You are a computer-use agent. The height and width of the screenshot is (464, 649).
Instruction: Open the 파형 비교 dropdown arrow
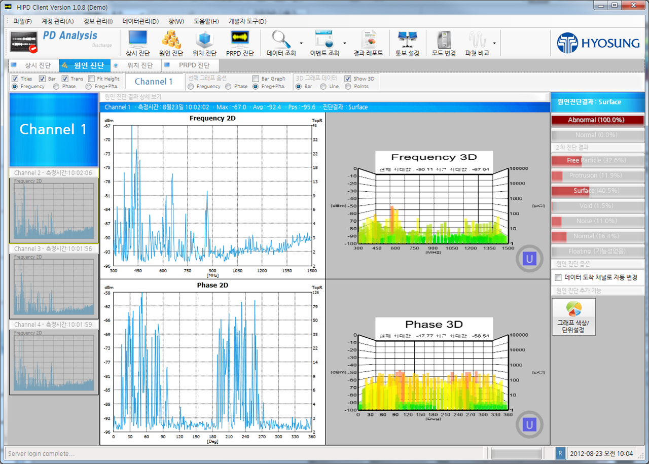click(494, 44)
